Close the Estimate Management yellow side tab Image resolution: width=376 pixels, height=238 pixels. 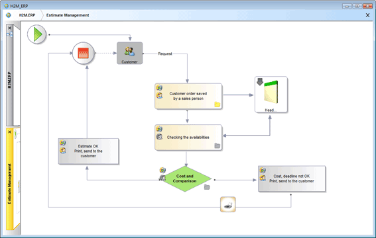[9, 132]
